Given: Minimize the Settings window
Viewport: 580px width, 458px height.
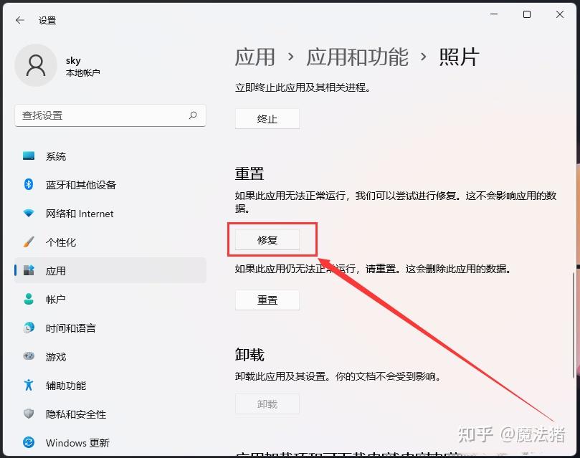Looking at the screenshot, I should pyautogui.click(x=494, y=14).
